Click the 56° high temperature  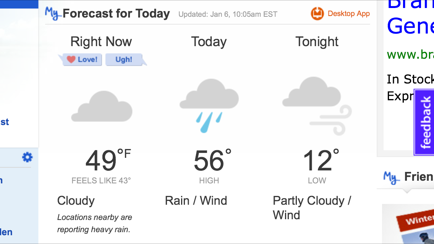212,160
